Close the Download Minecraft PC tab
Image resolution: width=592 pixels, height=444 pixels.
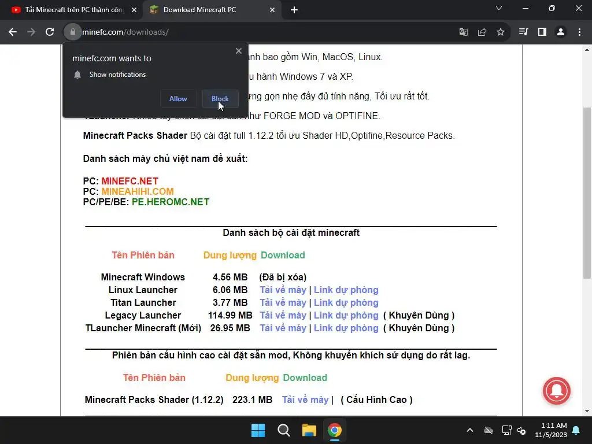[x=272, y=10]
